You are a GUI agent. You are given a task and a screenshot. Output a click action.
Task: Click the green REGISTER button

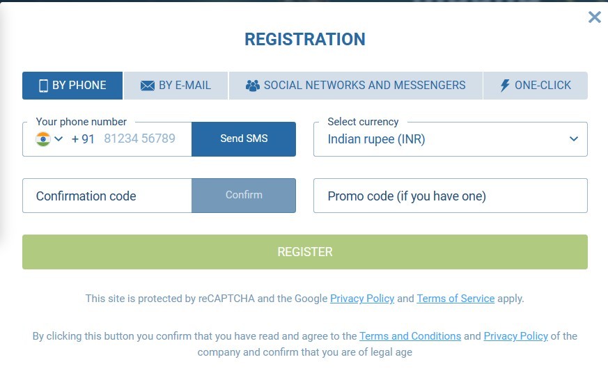pyautogui.click(x=305, y=252)
